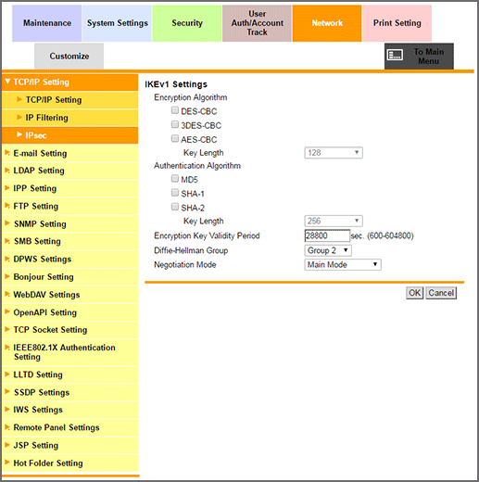Open the AES-CBC Key Length 128 dropdown
Image resolution: width=479 pixels, height=482 pixels.
(x=334, y=153)
